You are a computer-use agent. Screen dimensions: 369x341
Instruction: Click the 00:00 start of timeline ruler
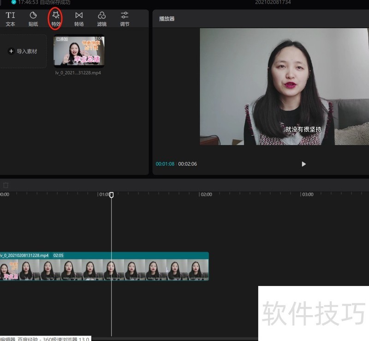(x=4, y=195)
